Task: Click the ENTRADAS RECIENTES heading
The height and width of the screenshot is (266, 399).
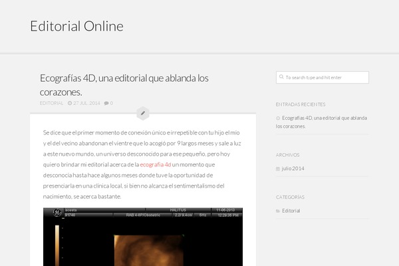Action: click(301, 104)
